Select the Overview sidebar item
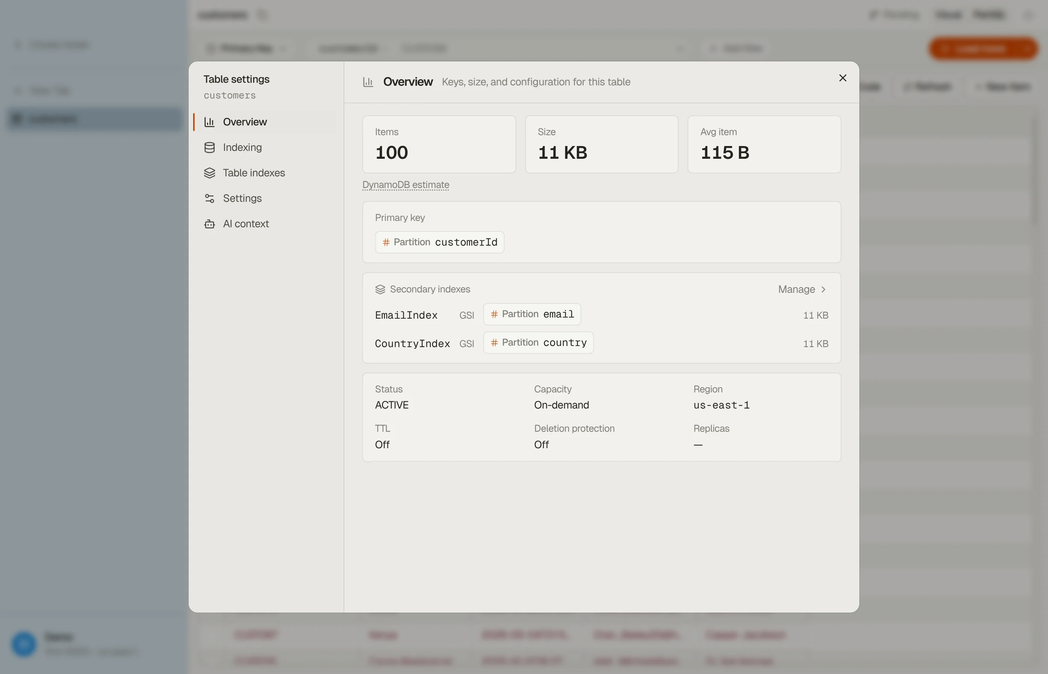This screenshot has height=674, width=1048. [x=264, y=122]
